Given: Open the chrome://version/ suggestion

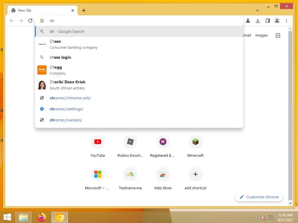Looking at the screenshot, I should (139, 120).
